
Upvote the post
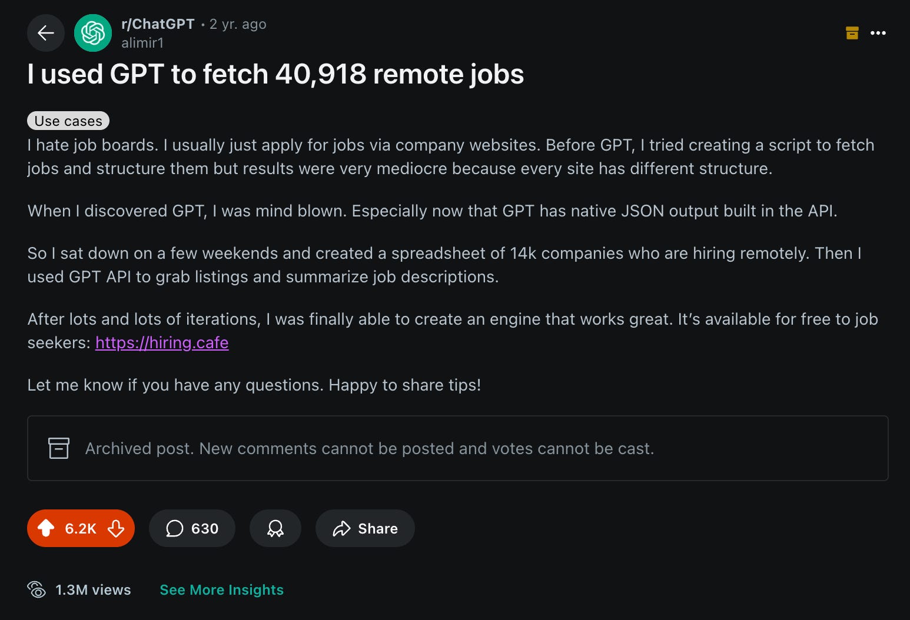click(x=47, y=528)
